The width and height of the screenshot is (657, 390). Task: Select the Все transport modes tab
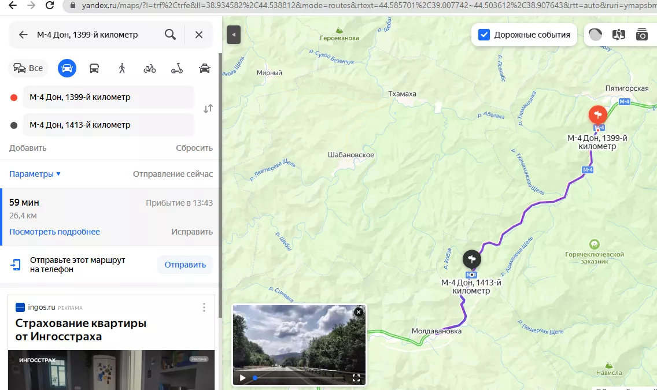tap(28, 68)
